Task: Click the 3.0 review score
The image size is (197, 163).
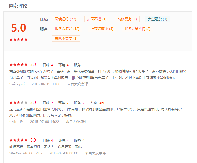Action: [x=33, y=102]
